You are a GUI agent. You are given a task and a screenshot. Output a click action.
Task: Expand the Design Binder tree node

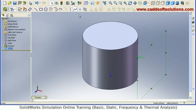tap(3, 24)
